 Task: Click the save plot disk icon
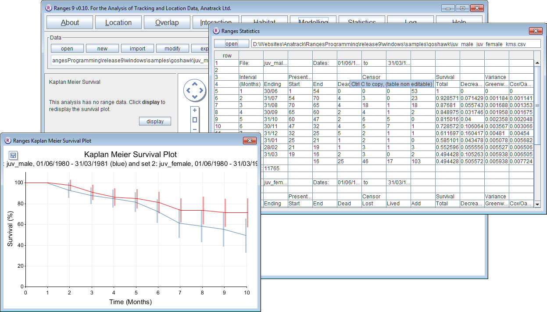click(x=13, y=155)
